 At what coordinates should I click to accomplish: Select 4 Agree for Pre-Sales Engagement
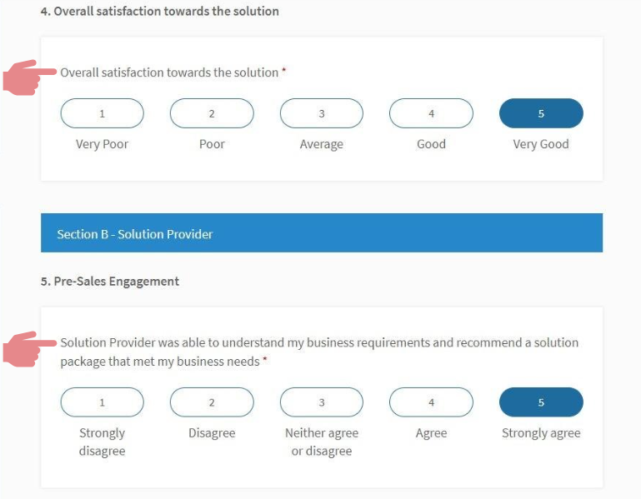[431, 402]
